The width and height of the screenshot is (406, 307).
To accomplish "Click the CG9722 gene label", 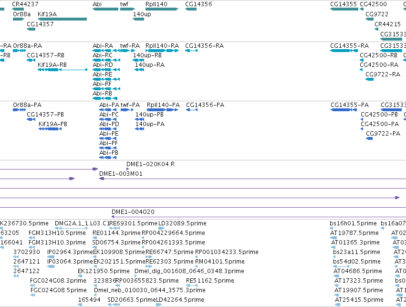I will (377, 14).
